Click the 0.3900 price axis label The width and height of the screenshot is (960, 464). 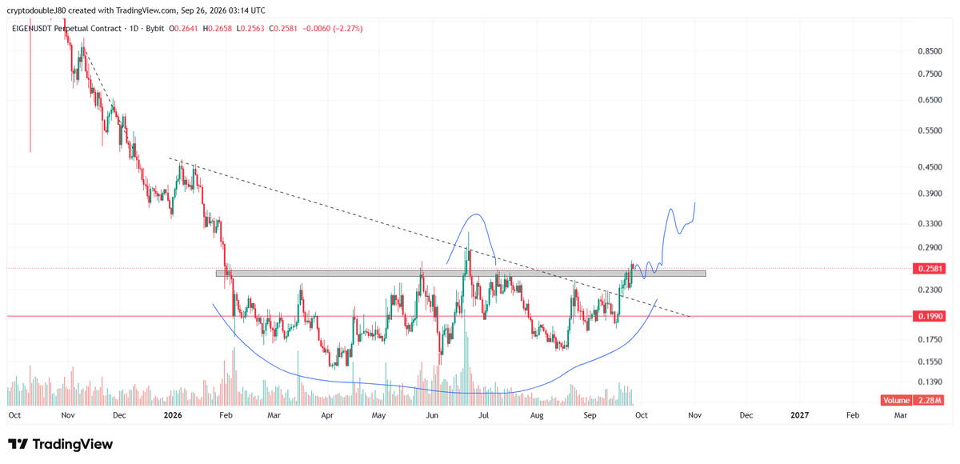pyautogui.click(x=930, y=194)
